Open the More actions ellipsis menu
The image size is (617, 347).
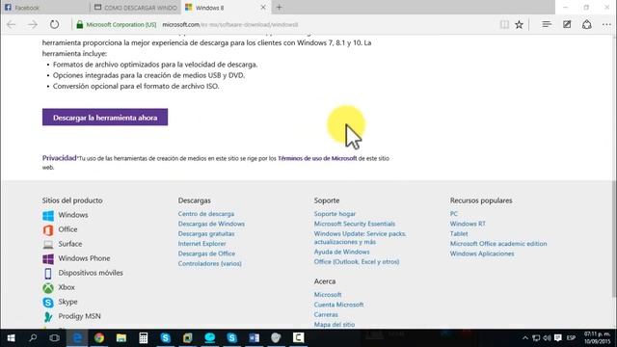click(x=606, y=24)
